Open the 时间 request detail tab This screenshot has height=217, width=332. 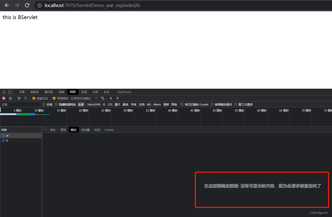97,130
